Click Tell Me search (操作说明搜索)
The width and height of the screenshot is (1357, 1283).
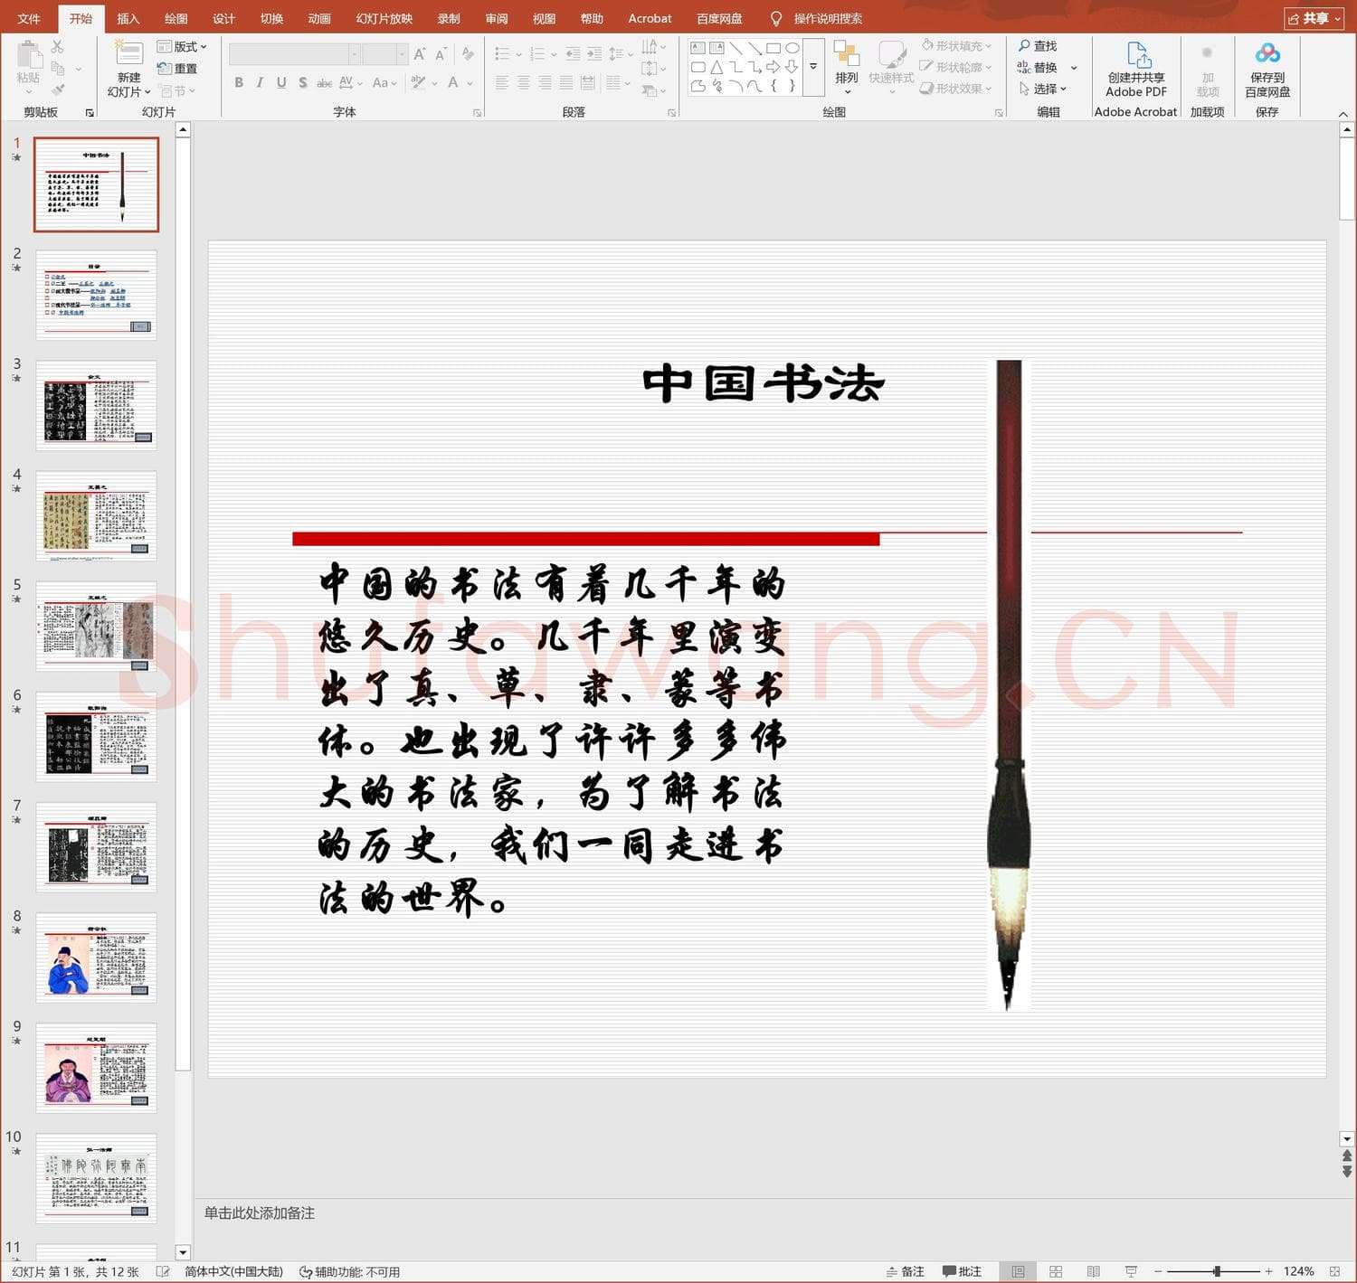point(815,18)
